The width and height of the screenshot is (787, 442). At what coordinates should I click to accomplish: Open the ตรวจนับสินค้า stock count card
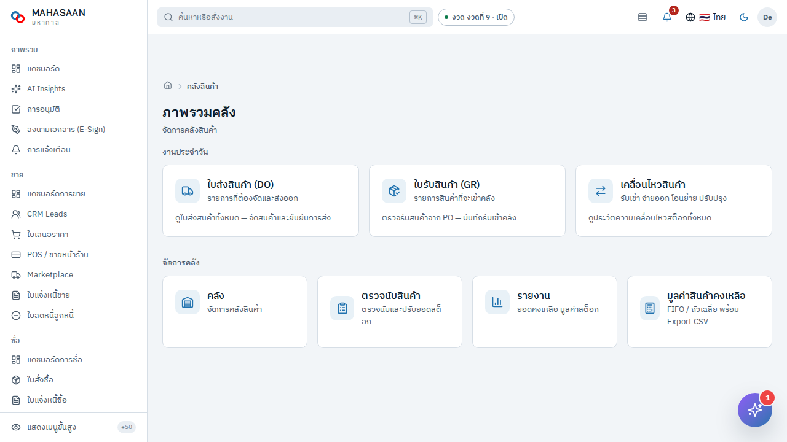click(x=390, y=312)
